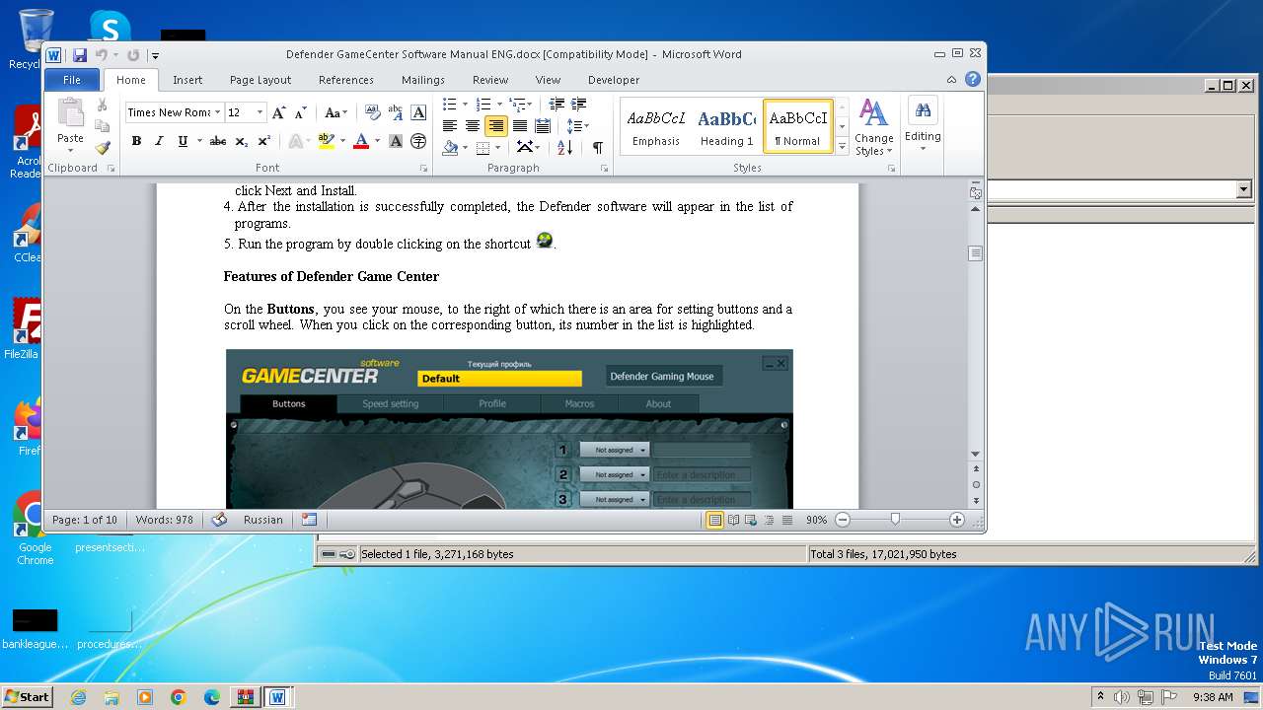Click the Copy icon in Clipboard group
This screenshot has height=710, width=1263.
coord(102,126)
